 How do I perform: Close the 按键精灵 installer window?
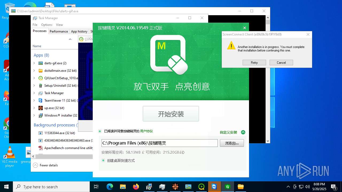(x=244, y=28)
